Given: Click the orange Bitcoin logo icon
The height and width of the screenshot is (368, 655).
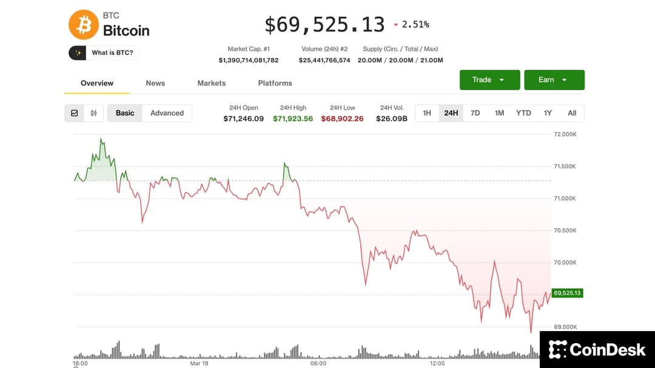Looking at the screenshot, I should pyautogui.click(x=84, y=25).
